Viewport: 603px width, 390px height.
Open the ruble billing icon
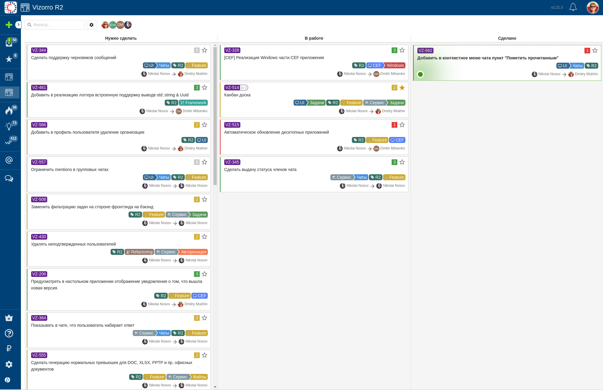click(9, 349)
